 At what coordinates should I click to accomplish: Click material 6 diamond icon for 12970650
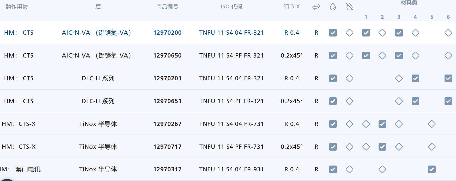click(448, 56)
